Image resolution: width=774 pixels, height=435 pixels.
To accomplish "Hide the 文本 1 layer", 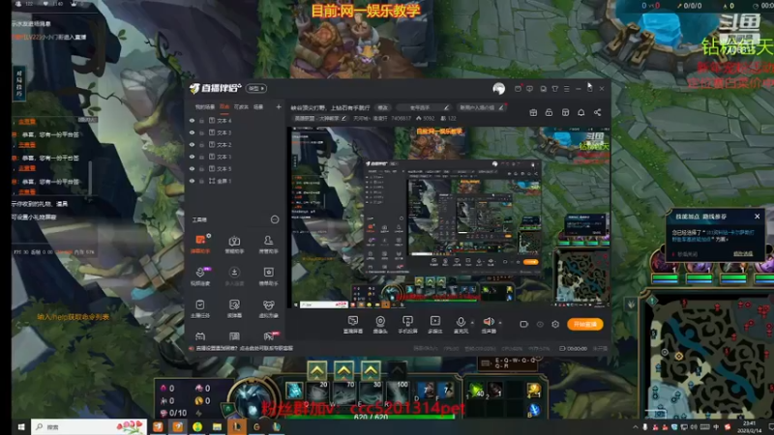I will pos(192,157).
